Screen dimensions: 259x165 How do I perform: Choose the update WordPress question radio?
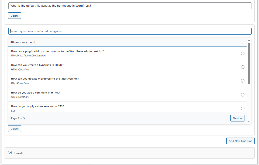243,81
